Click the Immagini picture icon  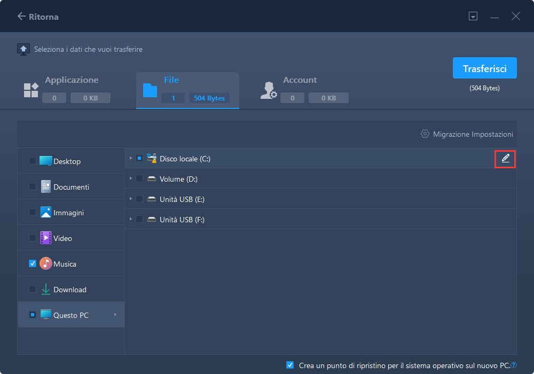click(x=45, y=212)
